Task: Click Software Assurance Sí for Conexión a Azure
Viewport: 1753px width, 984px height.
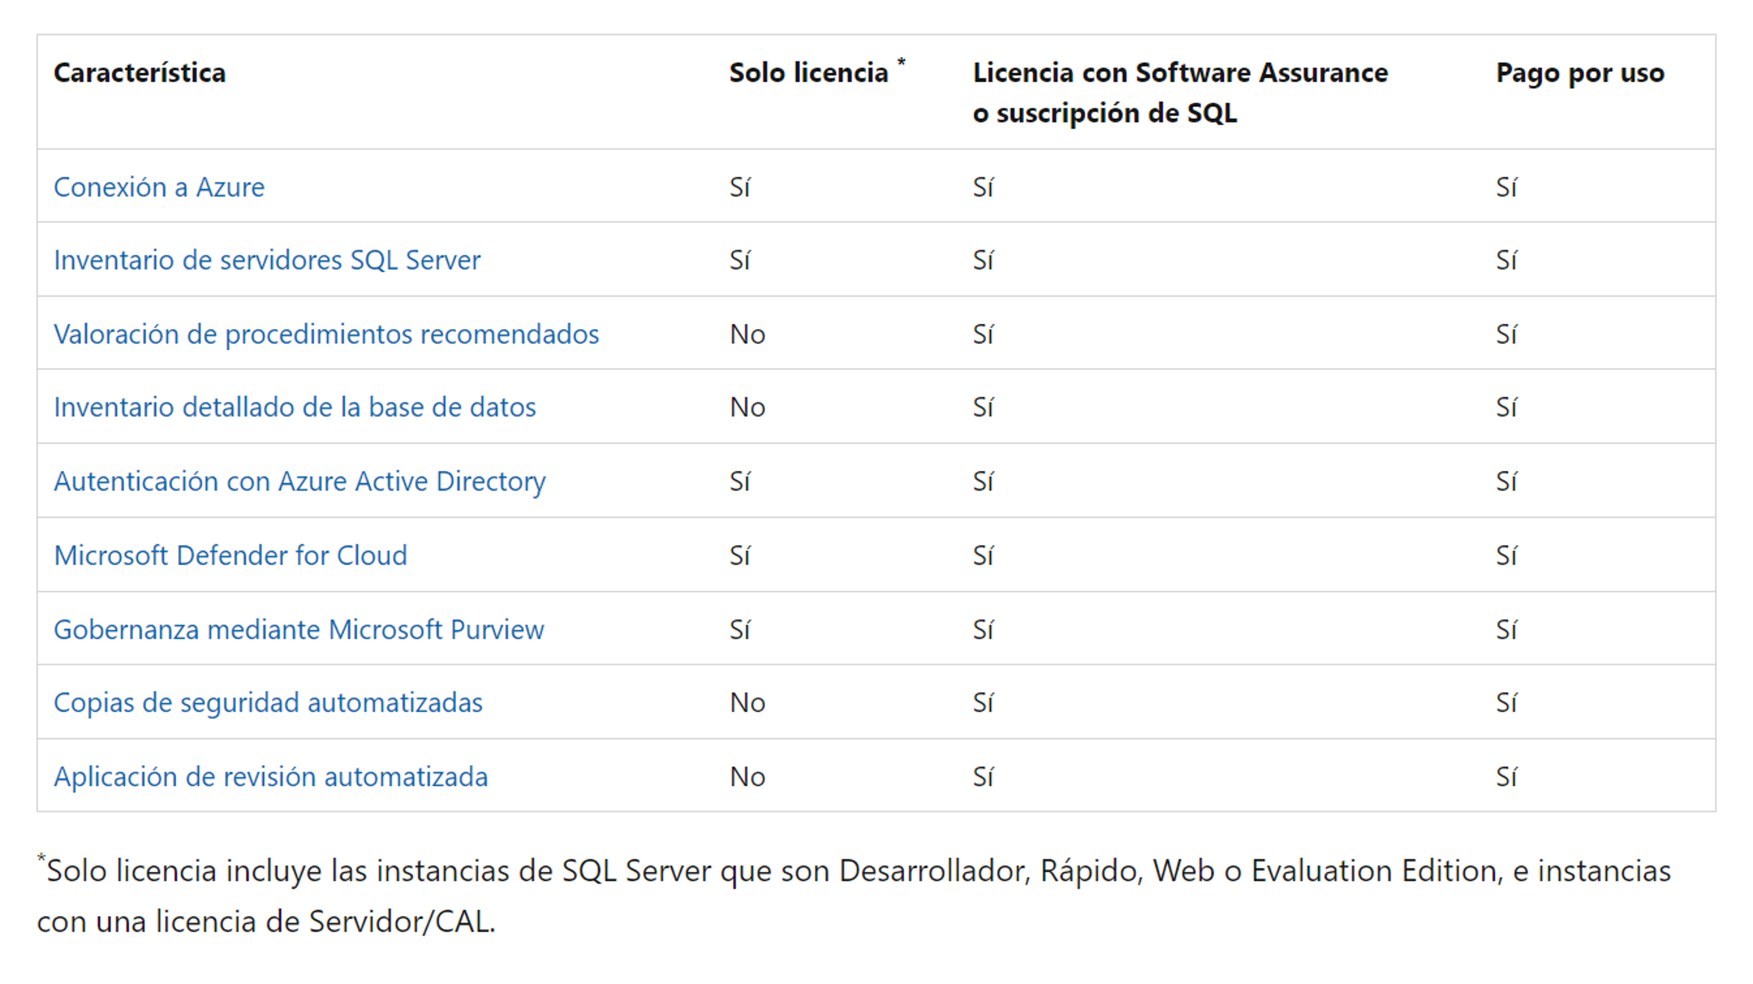Action: [983, 187]
